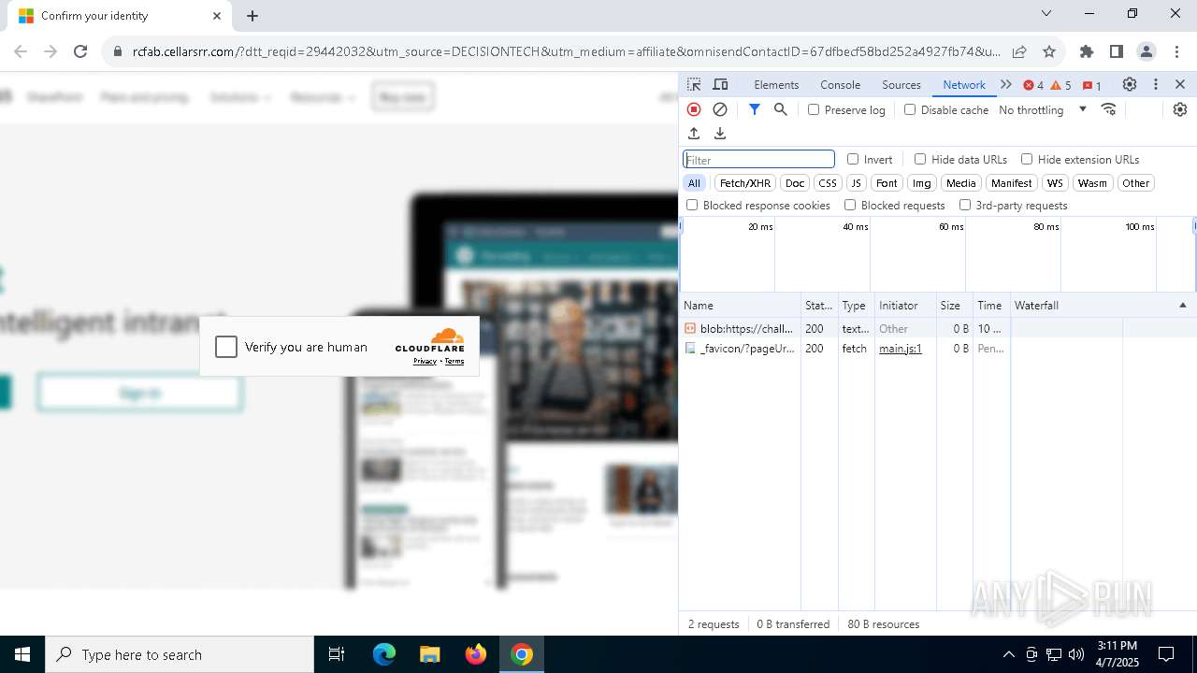Open Task View on taskbar
The image size is (1197, 673).
tap(337, 654)
